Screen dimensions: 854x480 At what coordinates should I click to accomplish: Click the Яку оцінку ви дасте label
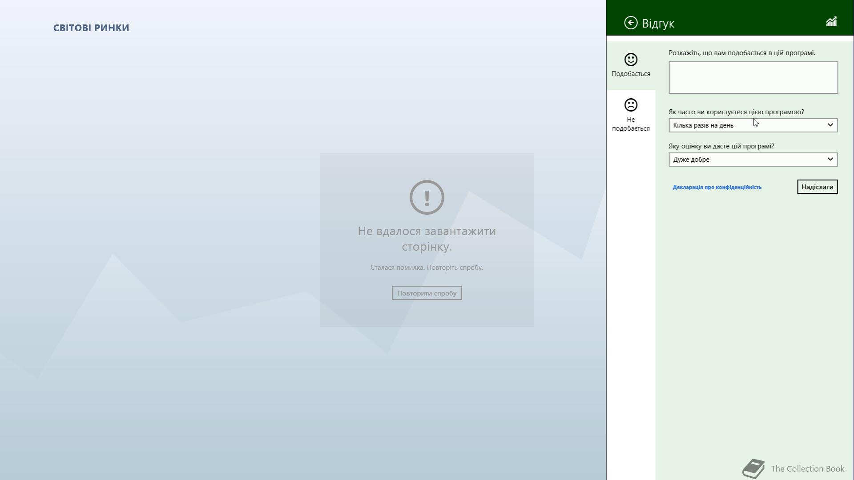[x=721, y=146]
